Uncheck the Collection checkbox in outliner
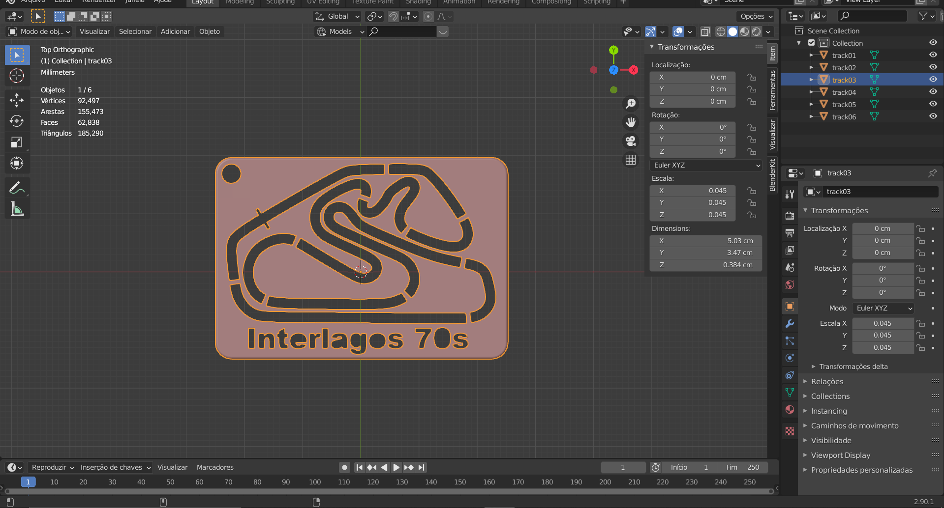944x508 pixels. (812, 43)
